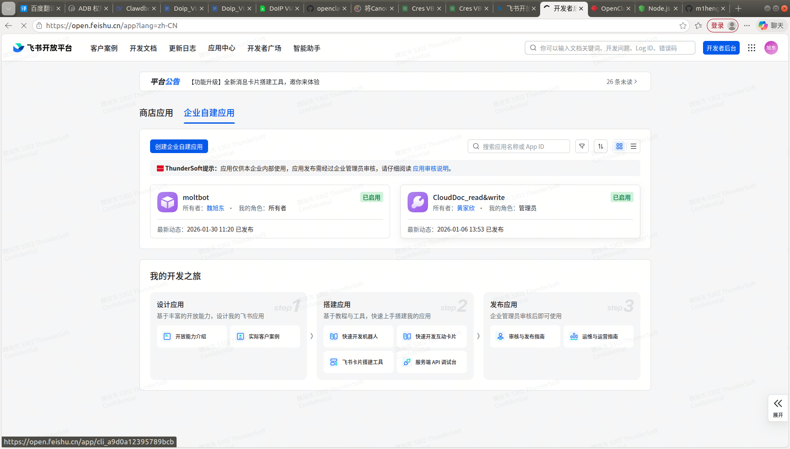Open the 开发文档 menu item

tap(143, 48)
